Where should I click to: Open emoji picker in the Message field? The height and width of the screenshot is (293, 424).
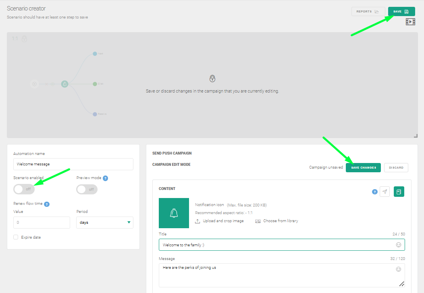398,269
